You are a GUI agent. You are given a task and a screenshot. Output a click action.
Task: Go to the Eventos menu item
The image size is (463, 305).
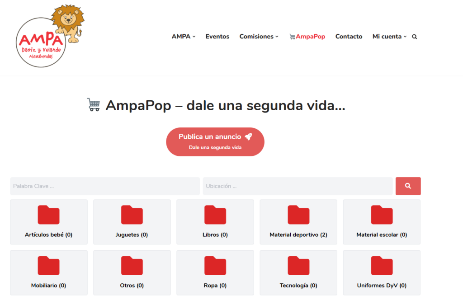point(217,37)
